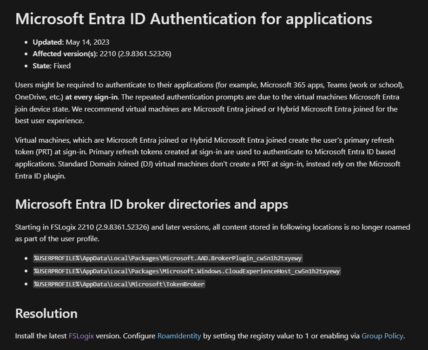Click the paragraph starting 'Virtual machines, which are'
Viewport: 428px width, 350px height.
pyautogui.click(x=208, y=158)
